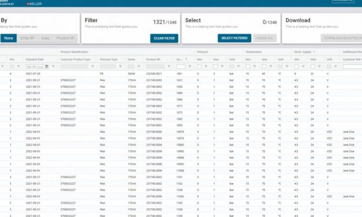
Task: Select the None grouping option
Action: (9, 38)
